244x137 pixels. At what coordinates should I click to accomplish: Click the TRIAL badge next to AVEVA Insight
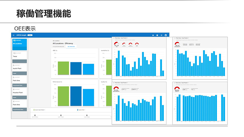point(30,35)
